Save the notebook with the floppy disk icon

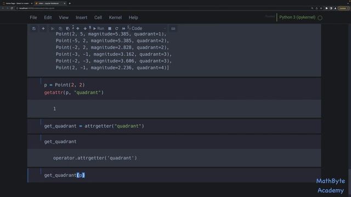pyautogui.click(x=34, y=28)
